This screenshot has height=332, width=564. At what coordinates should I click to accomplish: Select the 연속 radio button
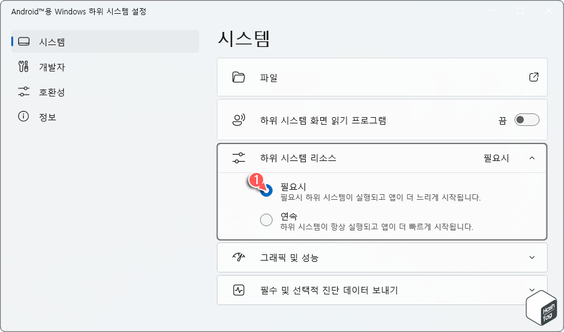point(266,220)
